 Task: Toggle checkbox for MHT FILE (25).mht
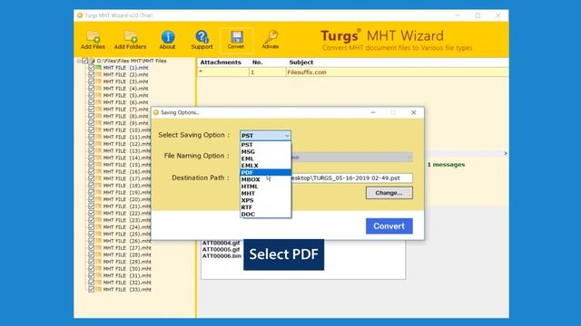point(91,234)
